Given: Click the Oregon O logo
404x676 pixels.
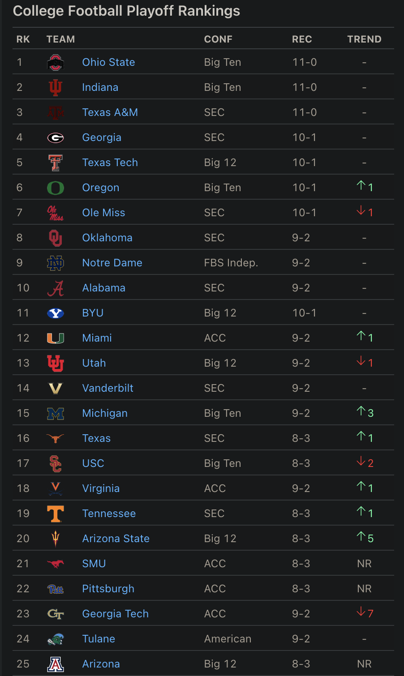Looking at the screenshot, I should click(x=56, y=188).
